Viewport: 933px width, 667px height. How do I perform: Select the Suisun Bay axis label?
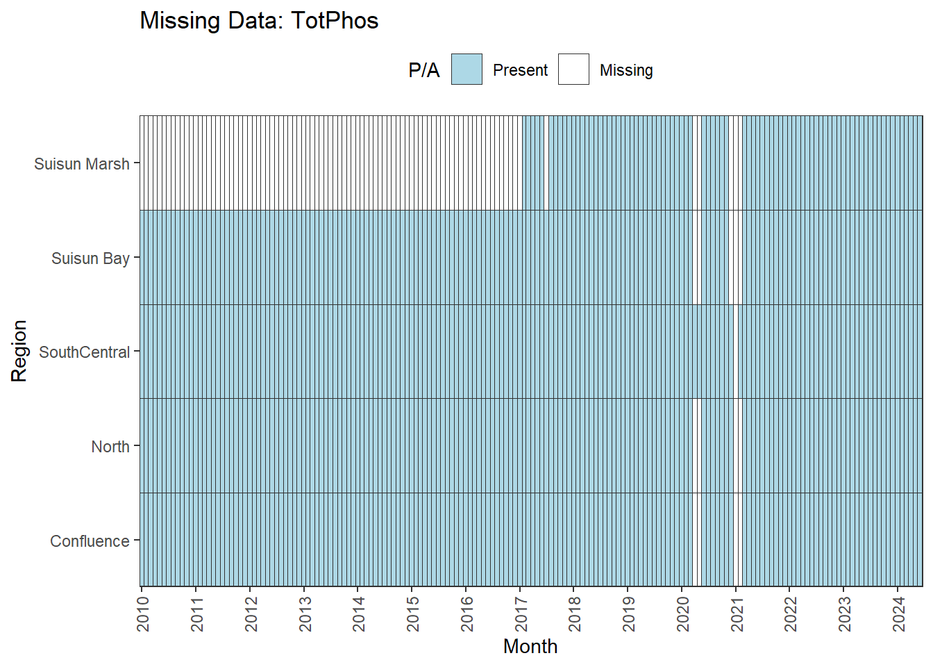pos(90,258)
